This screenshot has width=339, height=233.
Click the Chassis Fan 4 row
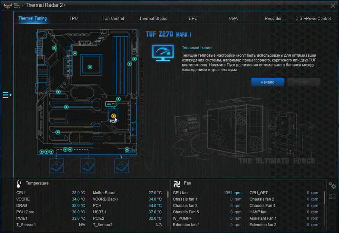pyautogui.click(x=284, y=206)
